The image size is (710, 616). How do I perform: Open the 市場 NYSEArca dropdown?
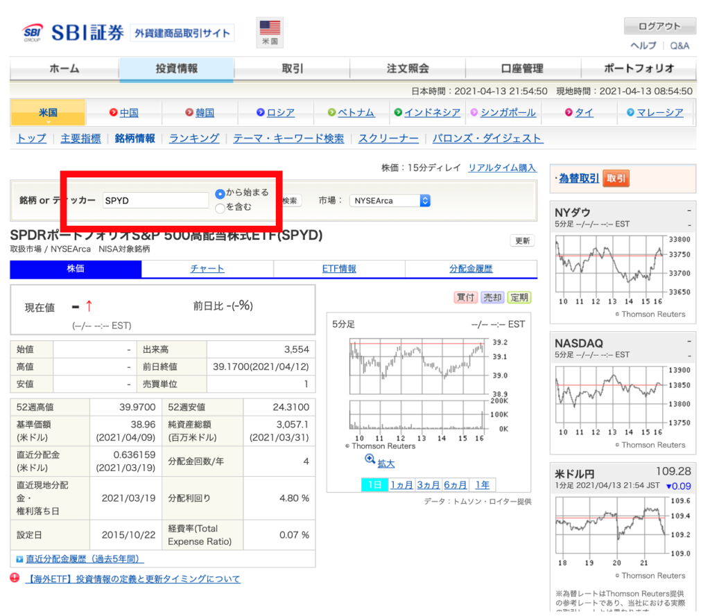click(390, 200)
